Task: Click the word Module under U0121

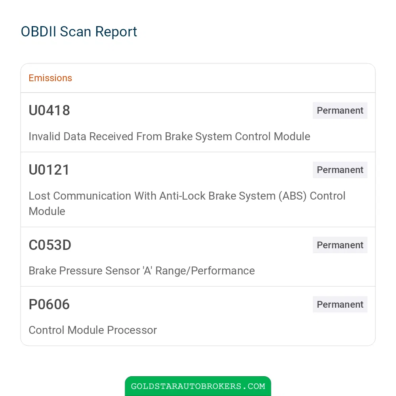Action: 47,211
